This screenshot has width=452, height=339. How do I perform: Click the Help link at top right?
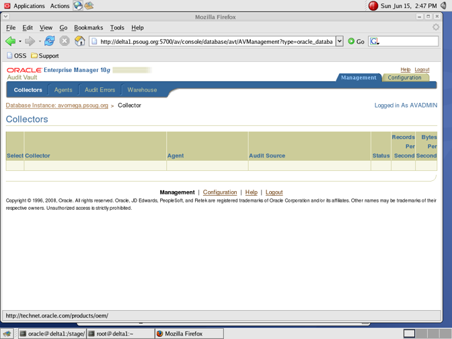pyautogui.click(x=406, y=69)
